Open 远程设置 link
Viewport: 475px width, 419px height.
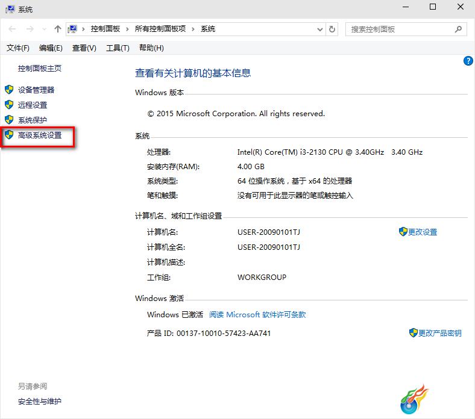(x=33, y=105)
